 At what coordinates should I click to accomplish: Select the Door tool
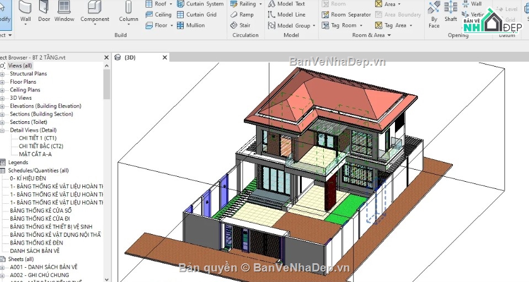[44, 12]
